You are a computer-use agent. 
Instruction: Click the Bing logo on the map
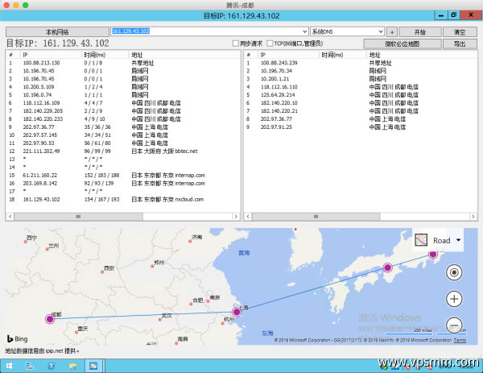pos(18,339)
